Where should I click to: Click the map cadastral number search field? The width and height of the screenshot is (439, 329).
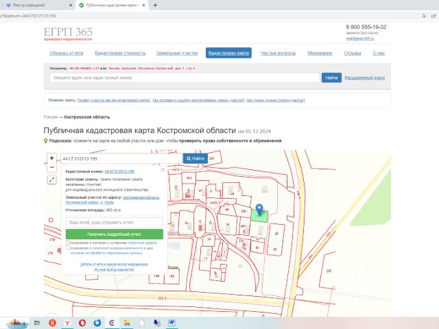[121, 158]
